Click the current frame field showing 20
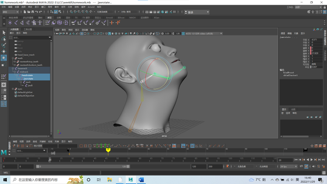The image size is (327, 184). [x=285, y=160]
